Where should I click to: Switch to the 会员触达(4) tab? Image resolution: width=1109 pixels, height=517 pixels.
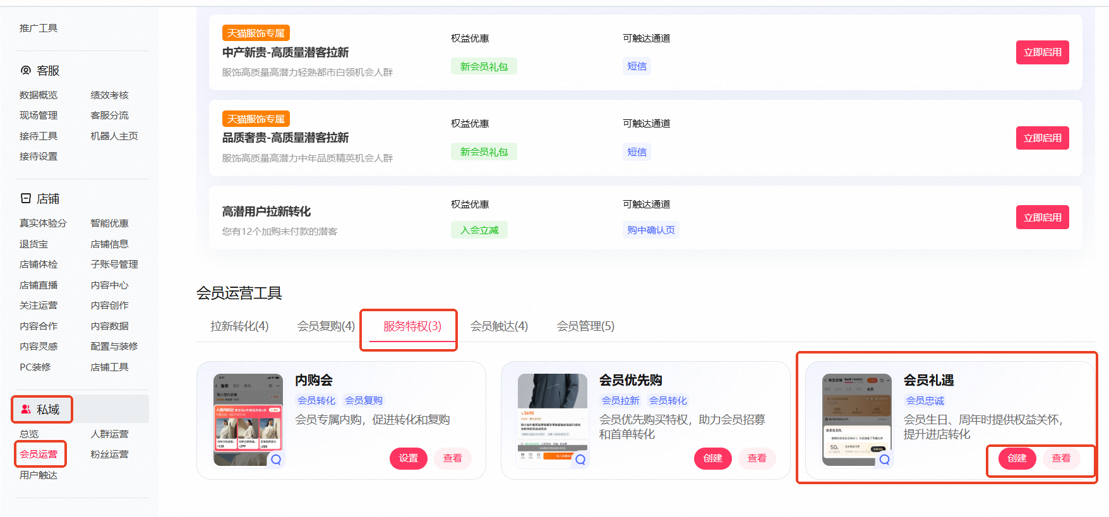click(x=499, y=326)
